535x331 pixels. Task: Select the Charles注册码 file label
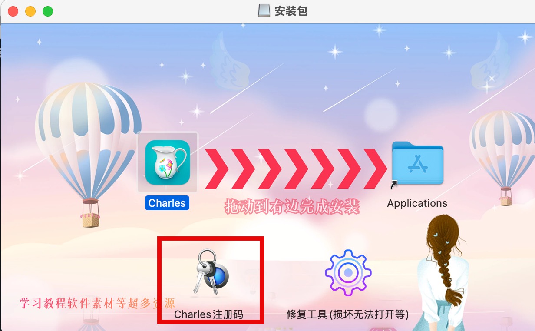click(x=208, y=314)
